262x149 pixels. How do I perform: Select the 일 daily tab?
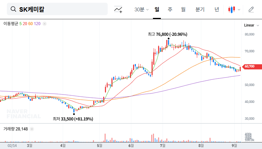[157, 9]
